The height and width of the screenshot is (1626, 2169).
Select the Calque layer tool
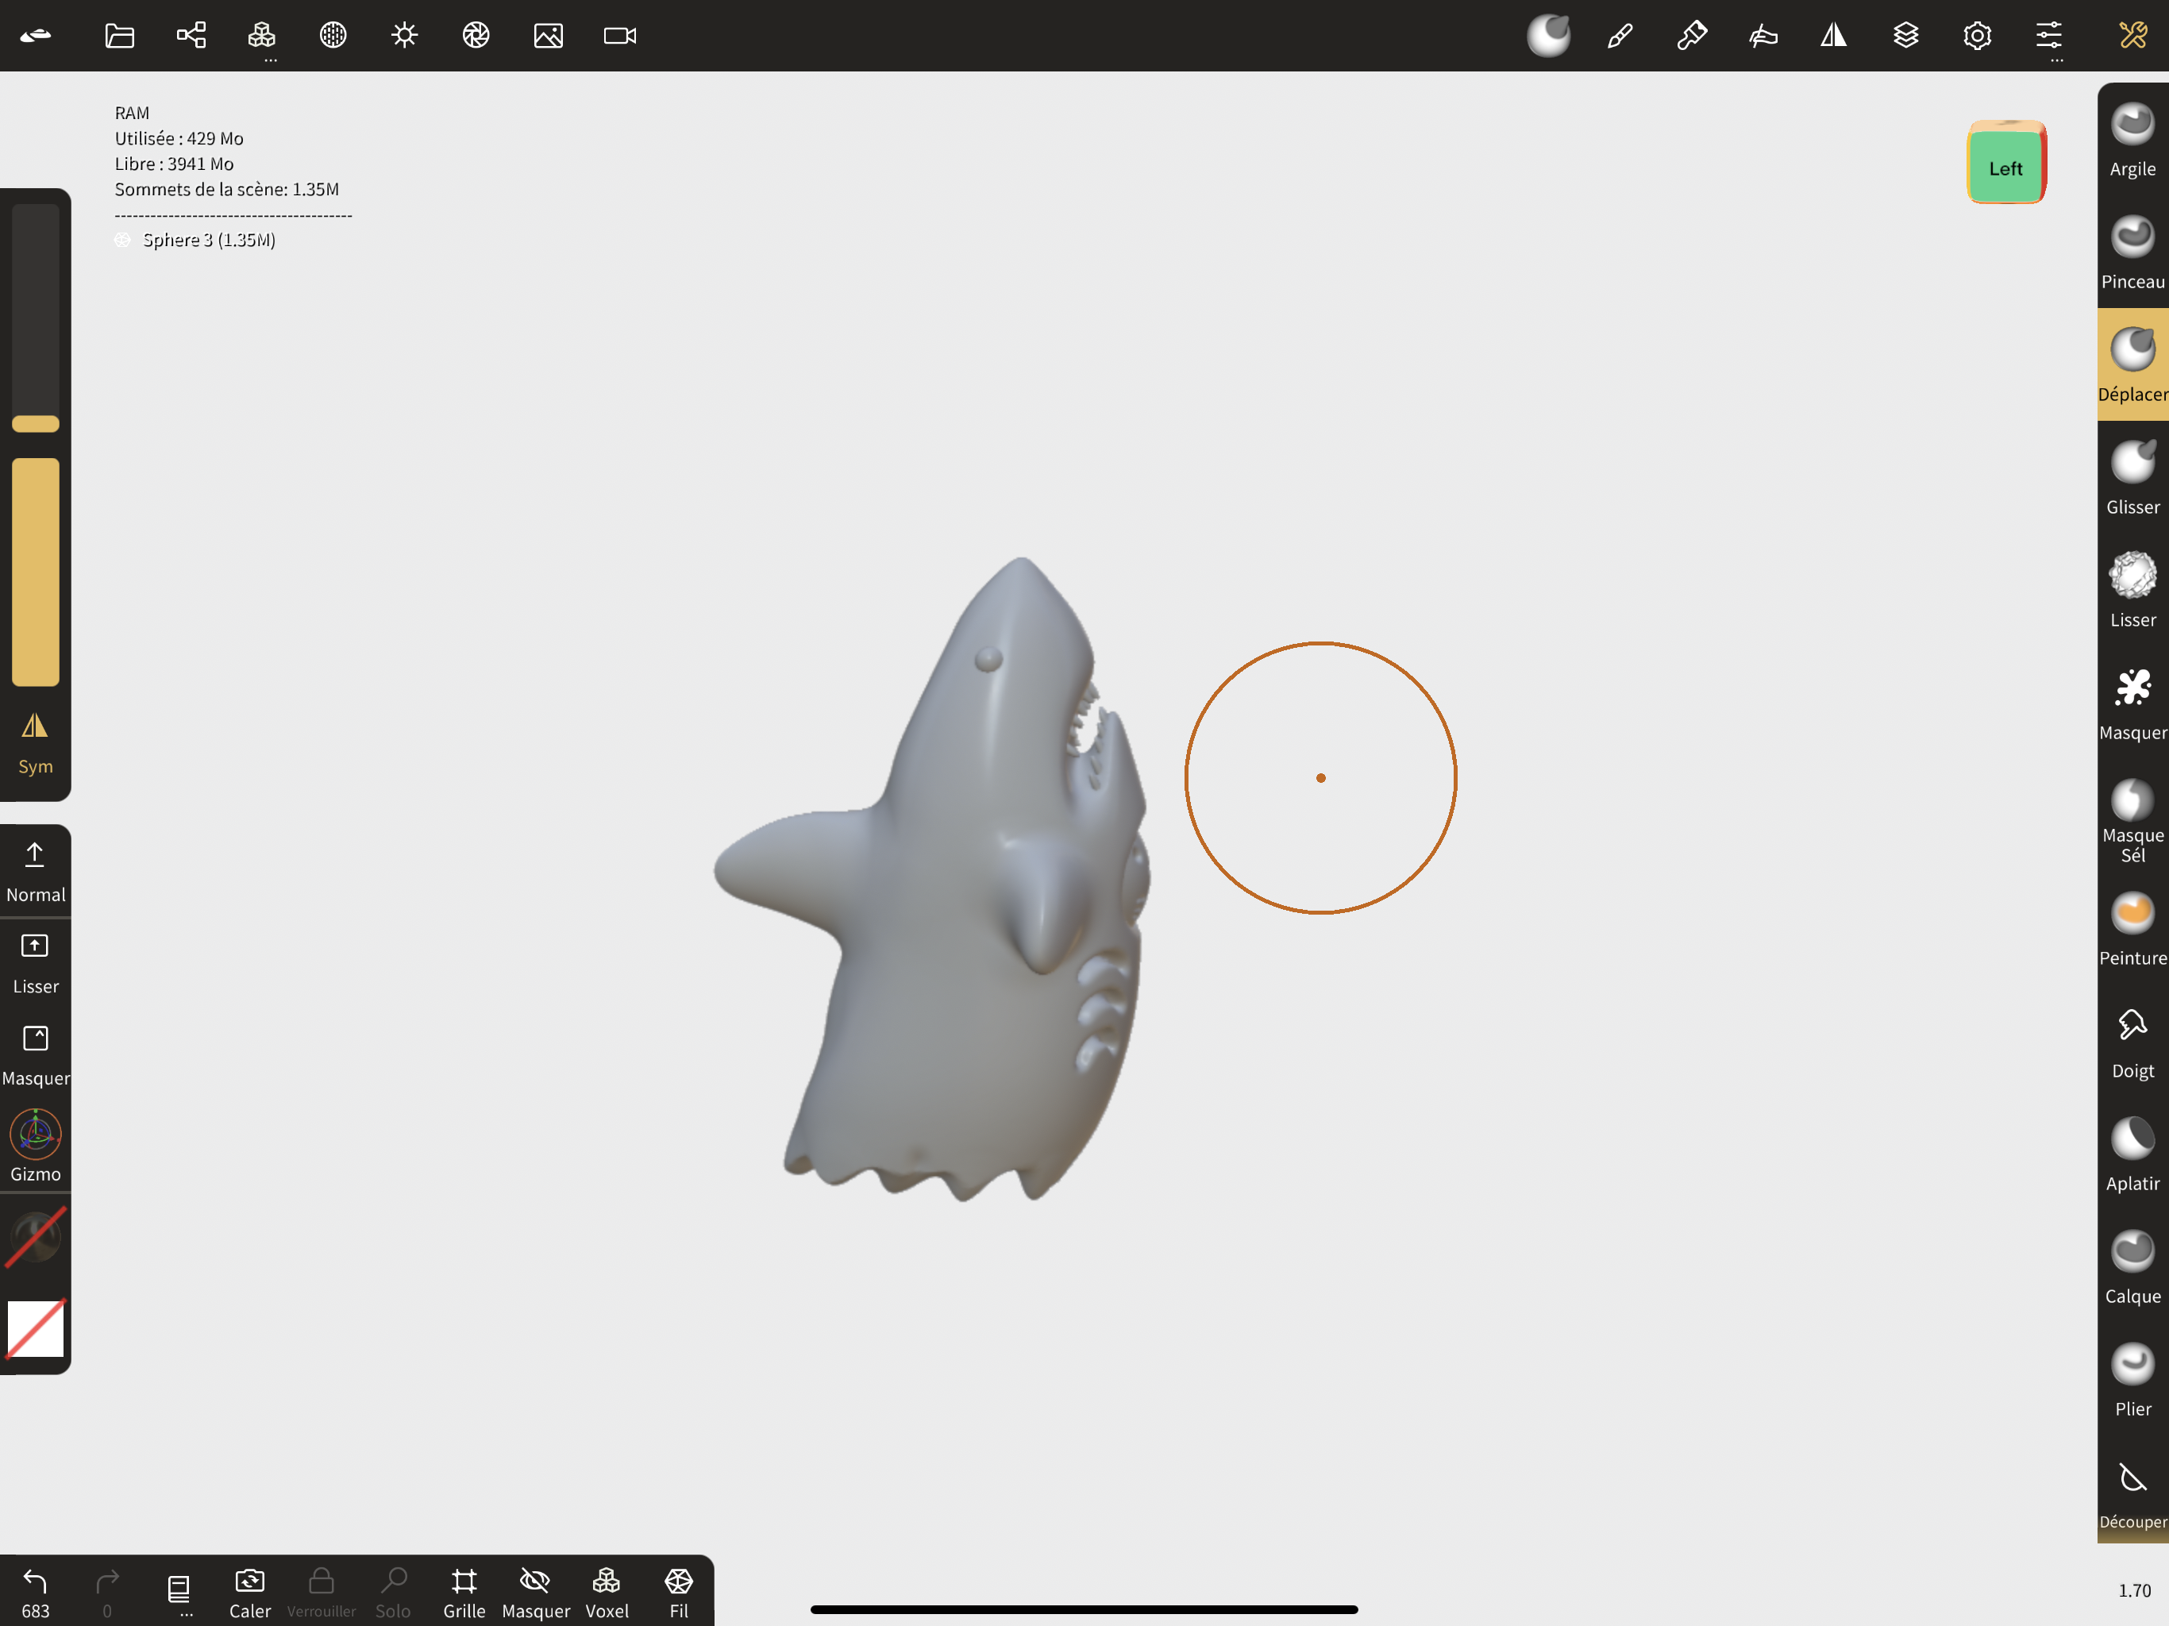[x=2132, y=1268]
